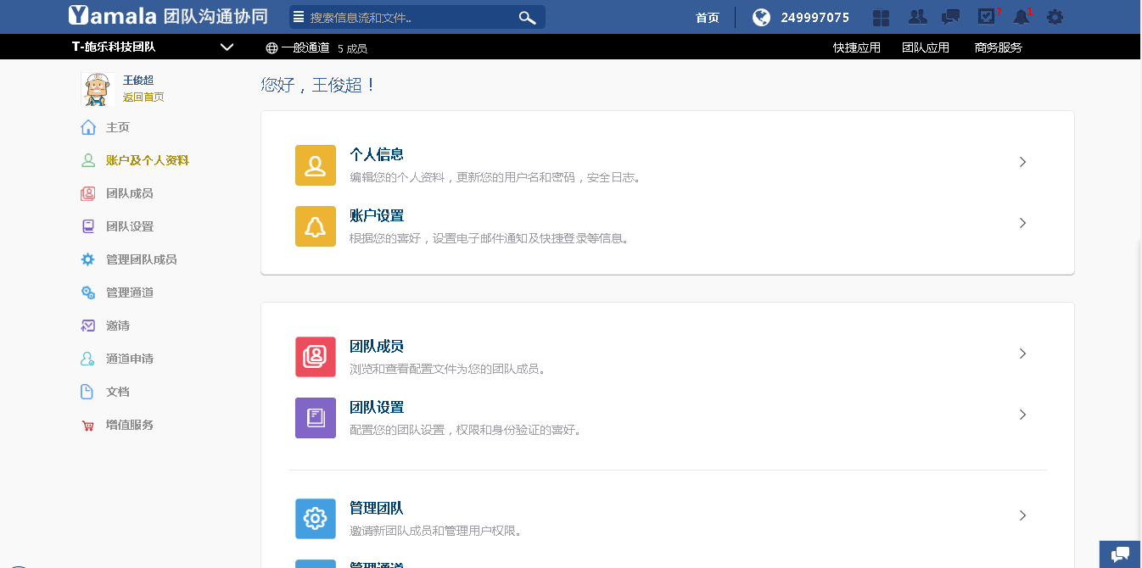Click the contacts people icon in header
1142x568 pixels.
[x=917, y=17]
